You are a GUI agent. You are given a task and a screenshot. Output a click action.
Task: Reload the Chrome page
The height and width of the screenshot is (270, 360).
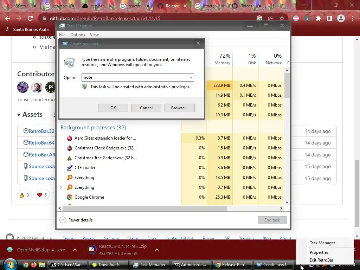click(30, 18)
